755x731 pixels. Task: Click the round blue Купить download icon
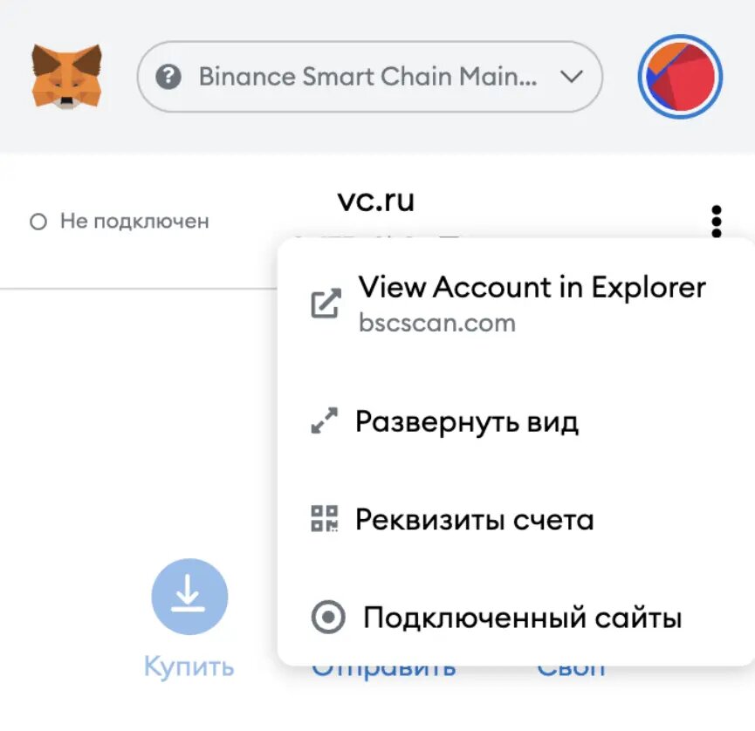(x=189, y=597)
